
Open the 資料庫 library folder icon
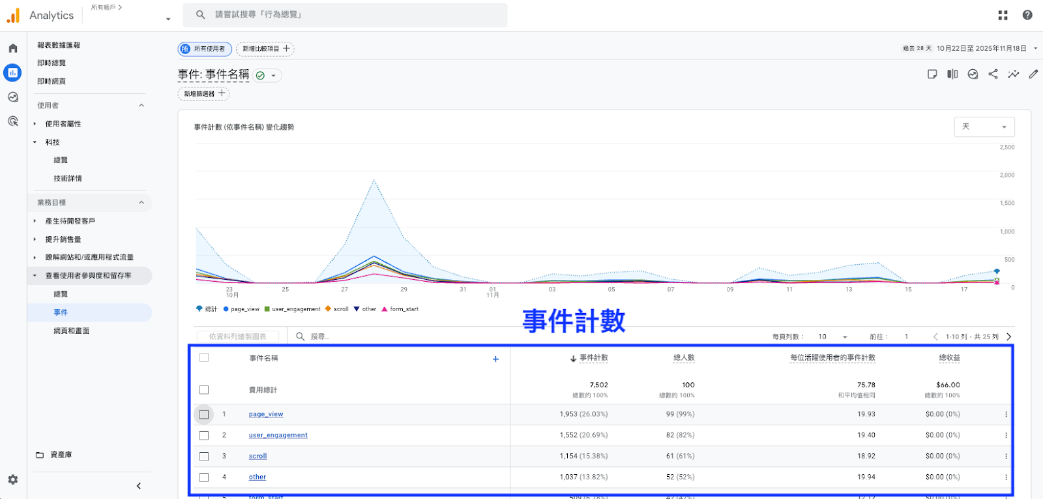(40, 455)
